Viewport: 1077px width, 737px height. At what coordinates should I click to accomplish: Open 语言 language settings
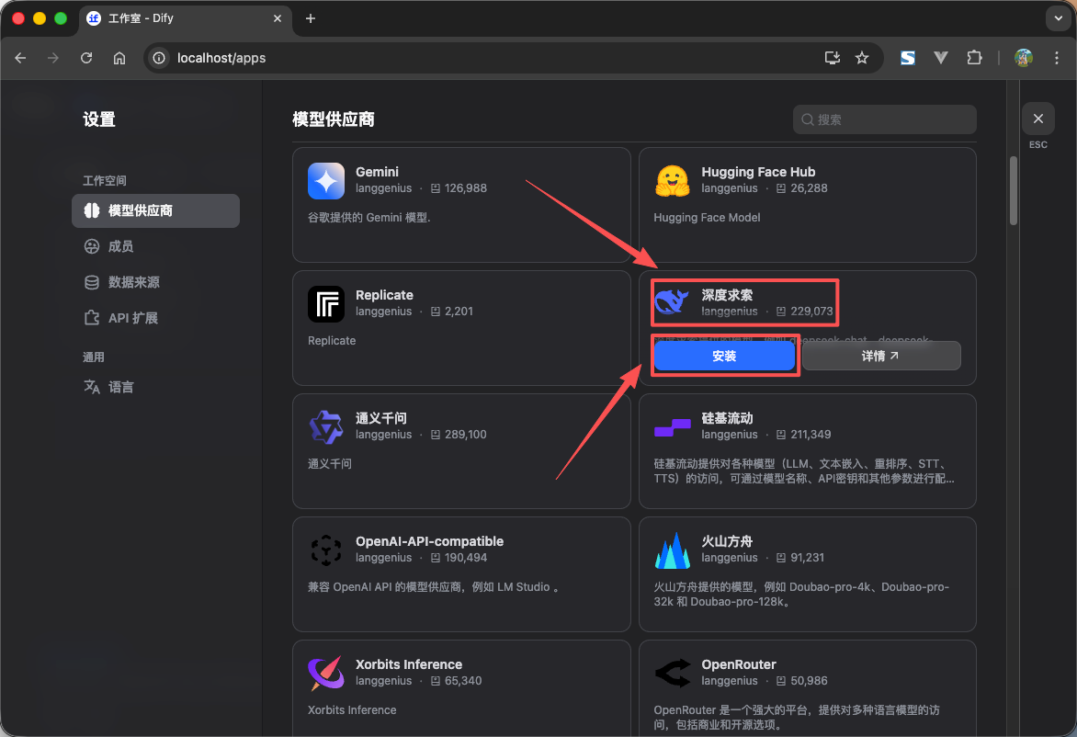coord(120,387)
